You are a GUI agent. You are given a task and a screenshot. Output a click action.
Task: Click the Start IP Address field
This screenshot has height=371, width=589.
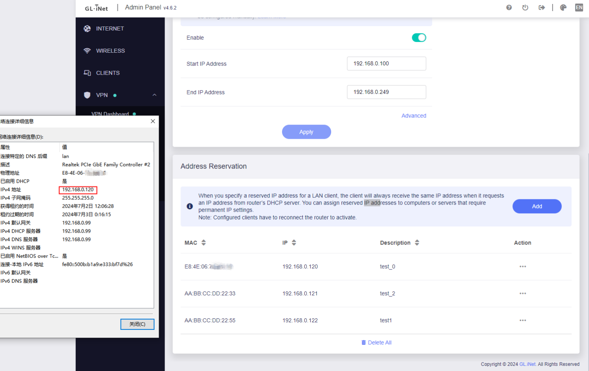coord(386,64)
